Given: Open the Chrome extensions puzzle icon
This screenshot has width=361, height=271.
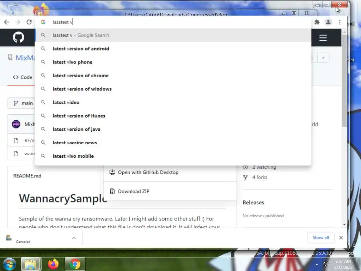Looking at the screenshot, I should coord(317,22).
